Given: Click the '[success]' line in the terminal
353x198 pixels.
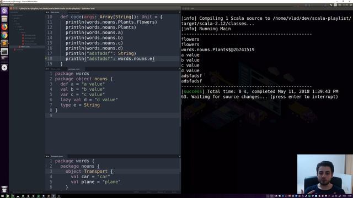Looking at the screenshot, I should [260, 91].
